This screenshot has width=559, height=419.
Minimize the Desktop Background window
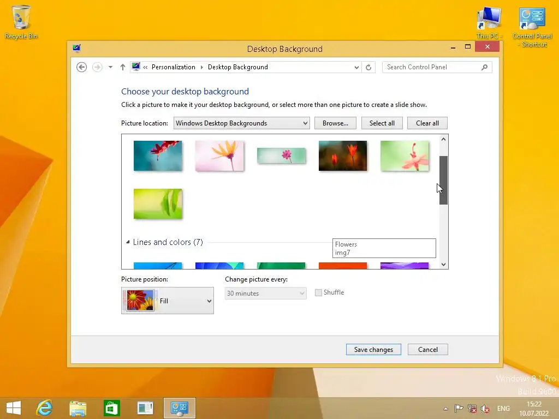[453, 47]
